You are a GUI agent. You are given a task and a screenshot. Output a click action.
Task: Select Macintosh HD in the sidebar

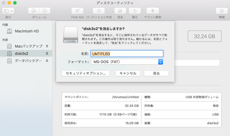26,31
